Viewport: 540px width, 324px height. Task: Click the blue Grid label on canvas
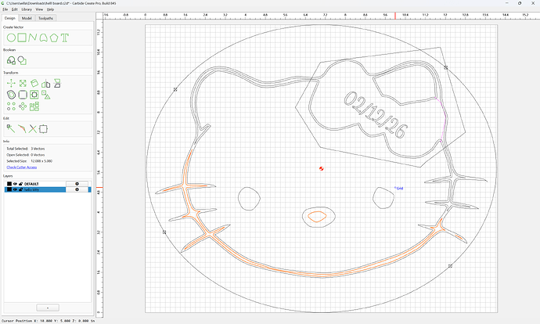(399, 189)
